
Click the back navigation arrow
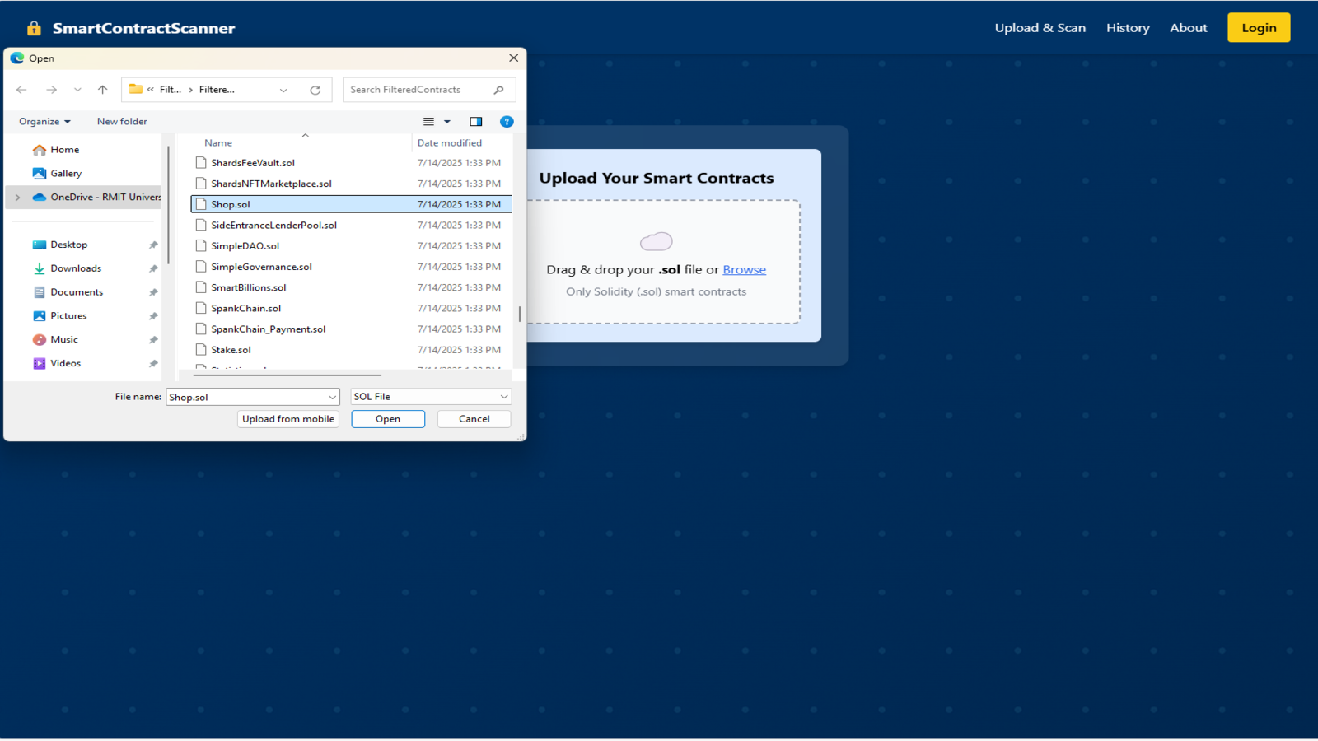click(21, 90)
